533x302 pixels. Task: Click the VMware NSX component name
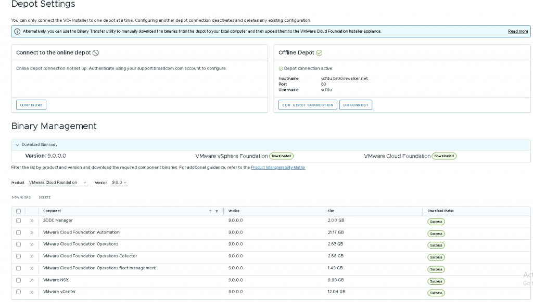(x=56, y=280)
